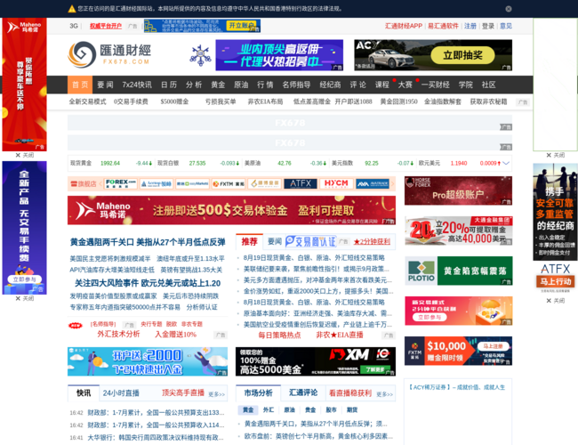The image size is (578, 445).
Task: Click the 美元指数 quote 92.25
Action: 372,163
